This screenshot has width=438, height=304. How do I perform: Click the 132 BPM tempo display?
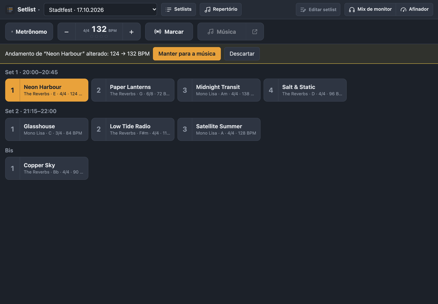[x=99, y=32]
